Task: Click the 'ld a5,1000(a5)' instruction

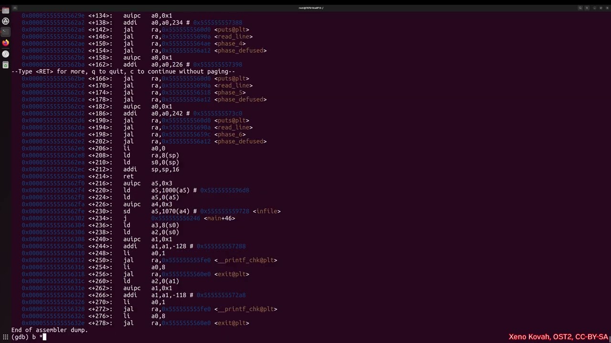Action: [x=157, y=190]
